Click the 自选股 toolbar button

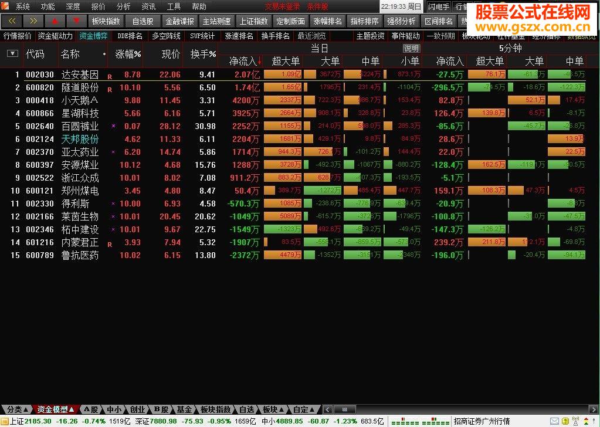(x=143, y=21)
